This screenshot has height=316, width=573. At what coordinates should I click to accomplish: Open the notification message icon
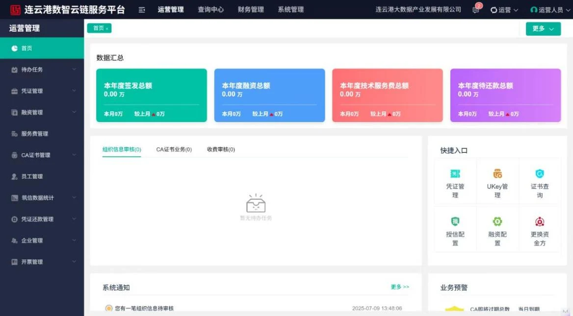[475, 10]
